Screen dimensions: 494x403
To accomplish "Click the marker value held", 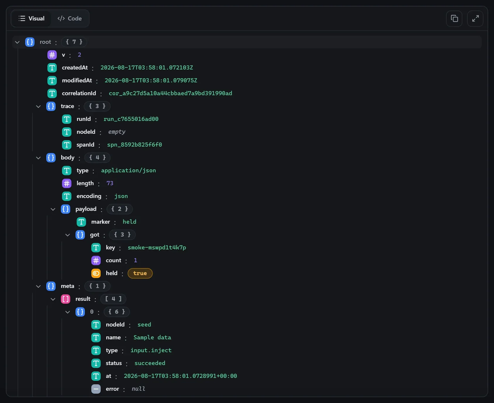I will coord(129,222).
